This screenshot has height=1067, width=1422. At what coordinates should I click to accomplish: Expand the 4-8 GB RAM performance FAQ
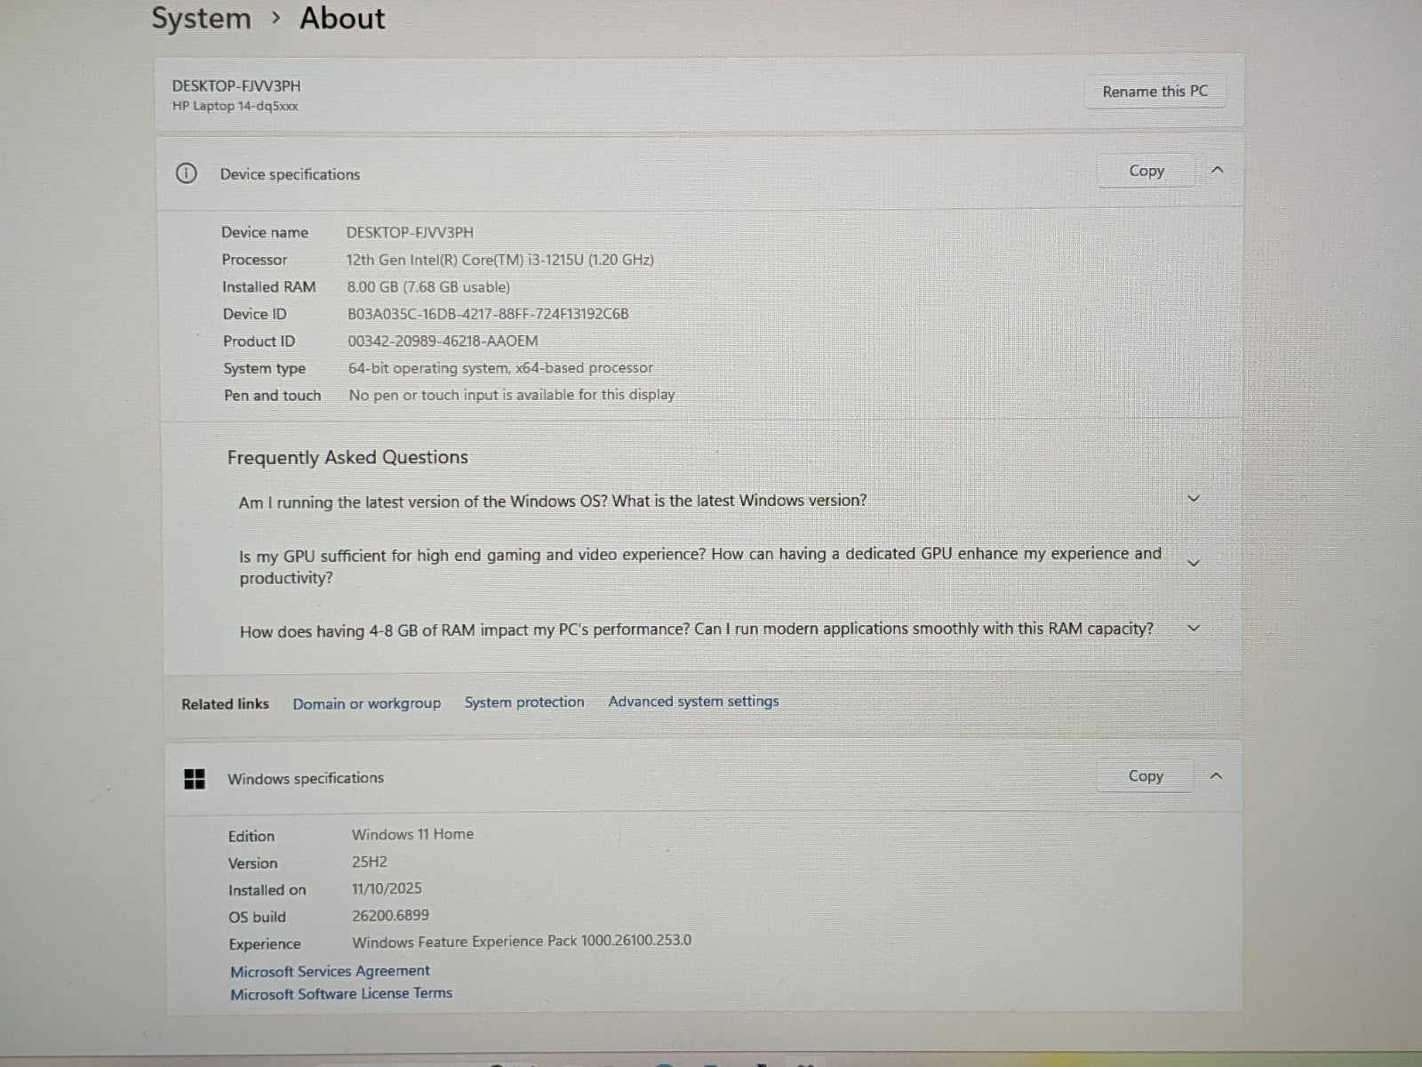(x=1194, y=628)
